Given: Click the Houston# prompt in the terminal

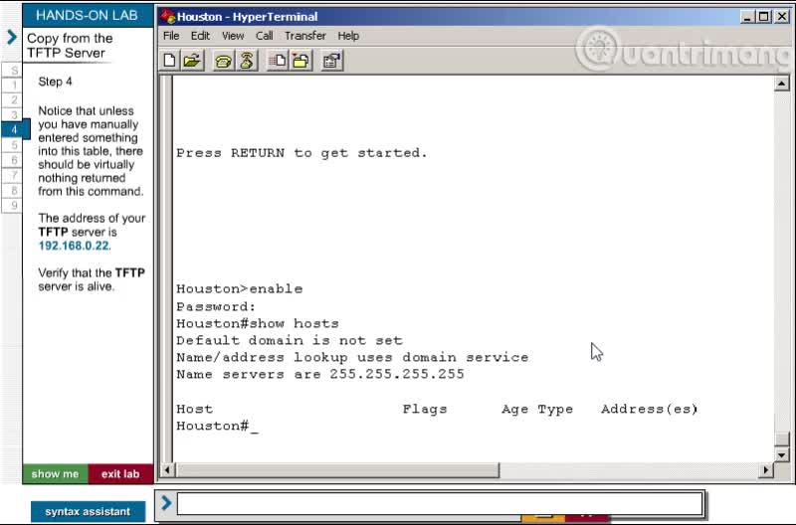Looking at the screenshot, I should pos(212,427).
